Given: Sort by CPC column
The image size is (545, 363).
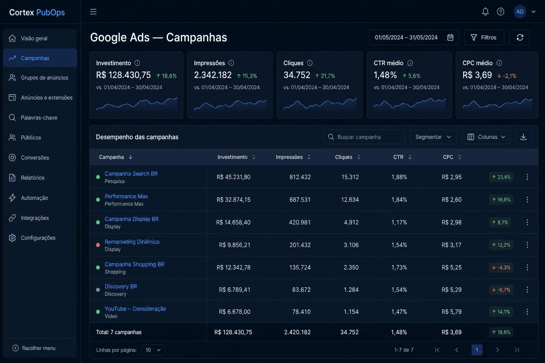Looking at the screenshot, I should tap(452, 157).
